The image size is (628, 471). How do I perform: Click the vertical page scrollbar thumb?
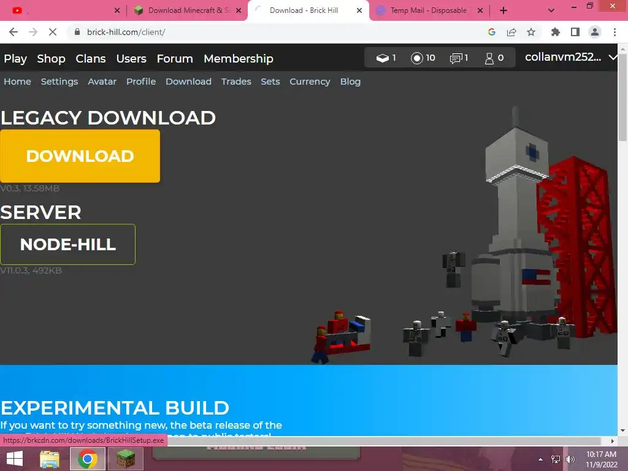622,96
